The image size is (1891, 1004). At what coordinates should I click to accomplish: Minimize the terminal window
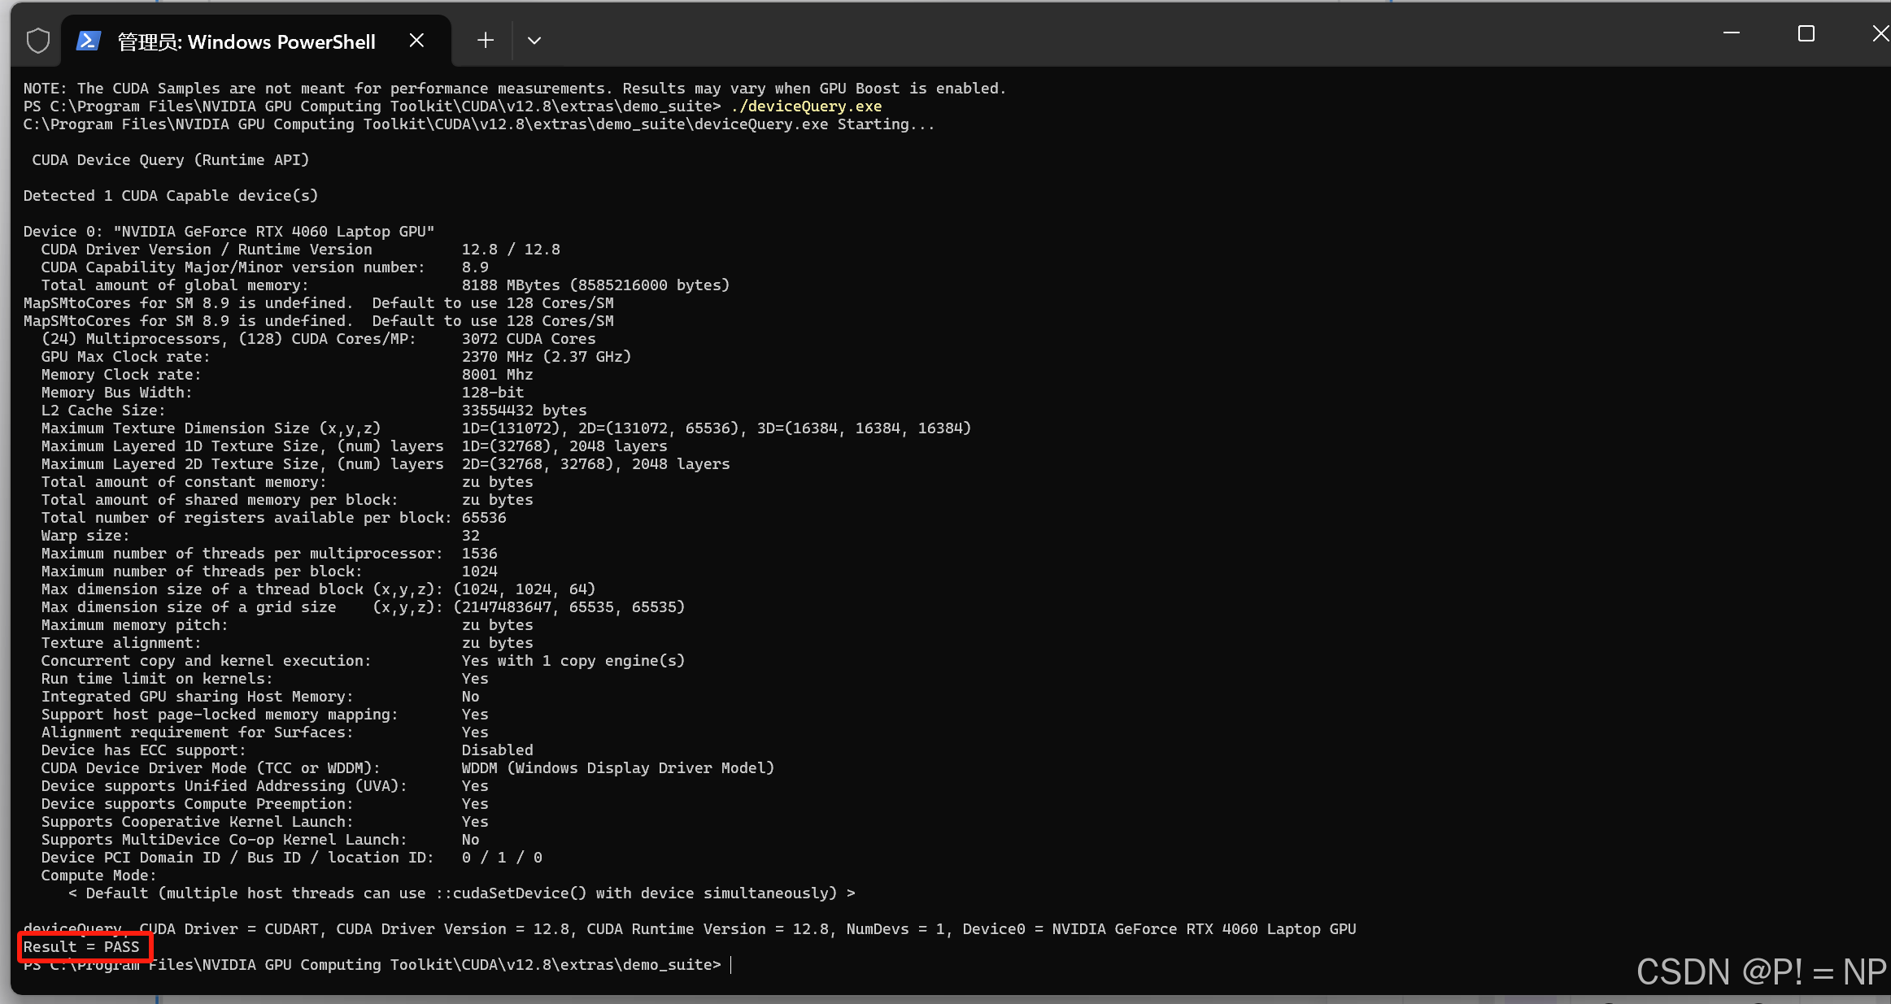point(1731,33)
